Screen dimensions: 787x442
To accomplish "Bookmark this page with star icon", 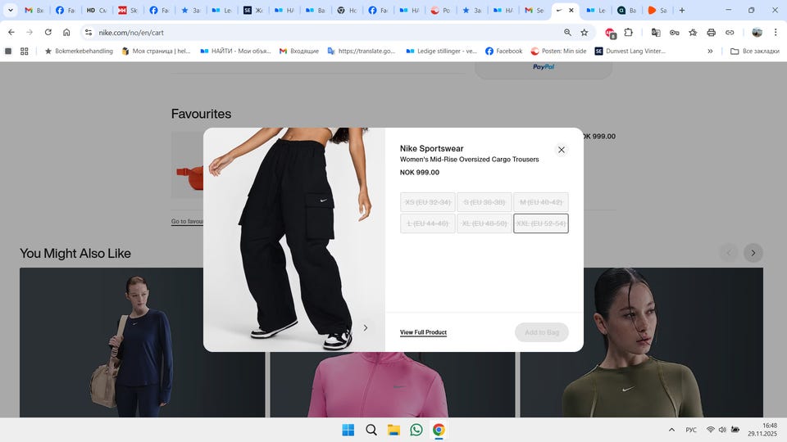I will (585, 32).
